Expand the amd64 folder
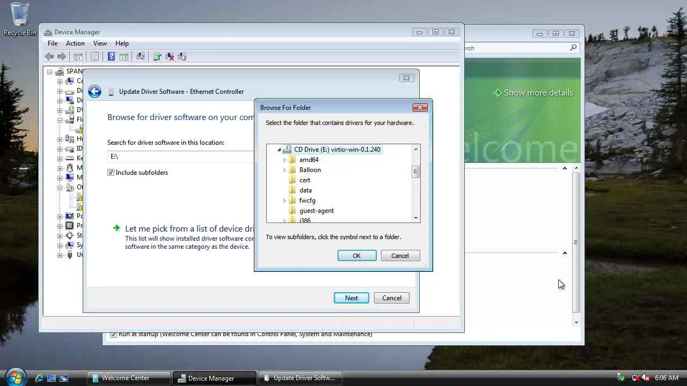The image size is (687, 386). pyautogui.click(x=284, y=160)
